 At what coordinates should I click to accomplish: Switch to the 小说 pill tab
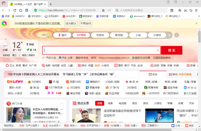[x=138, y=35]
